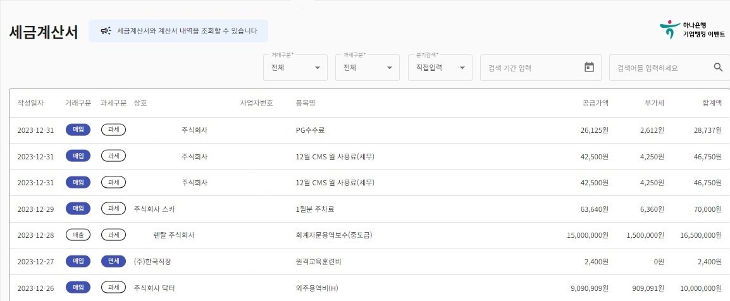Select the 회계자문용역보수(중도금) item
The width and height of the screenshot is (730, 301).
(x=333, y=235)
